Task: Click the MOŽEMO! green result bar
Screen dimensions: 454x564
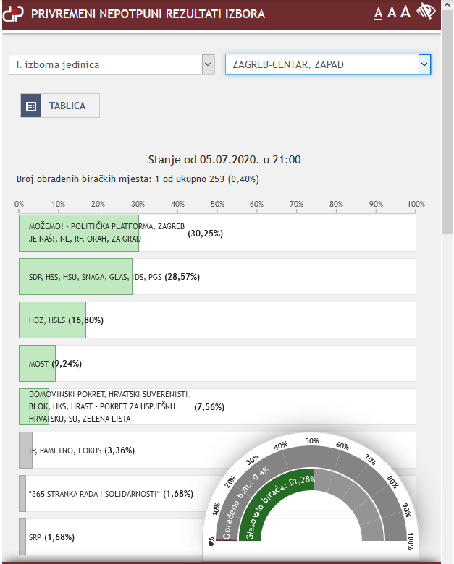Action: (x=78, y=234)
